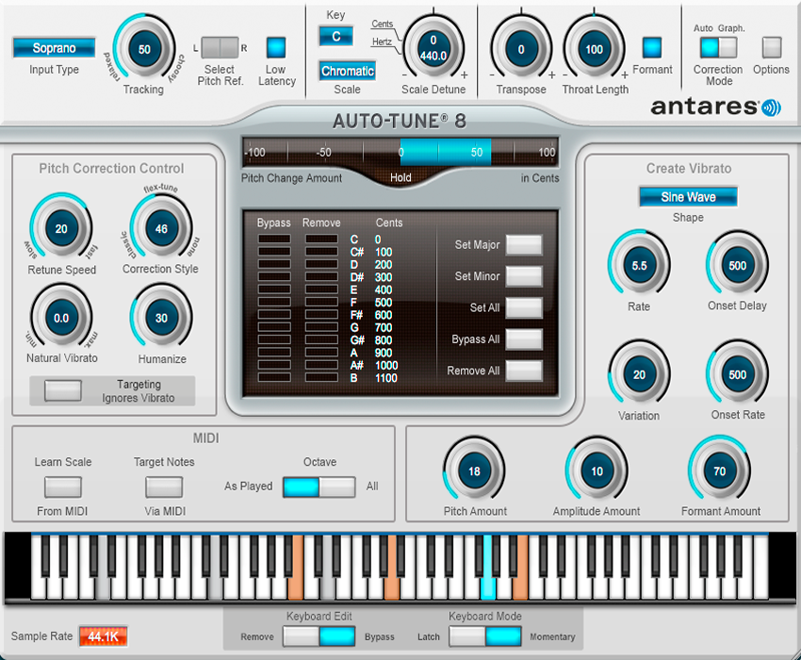This screenshot has width=801, height=660.
Task: Click the Set All button
Action: [524, 307]
